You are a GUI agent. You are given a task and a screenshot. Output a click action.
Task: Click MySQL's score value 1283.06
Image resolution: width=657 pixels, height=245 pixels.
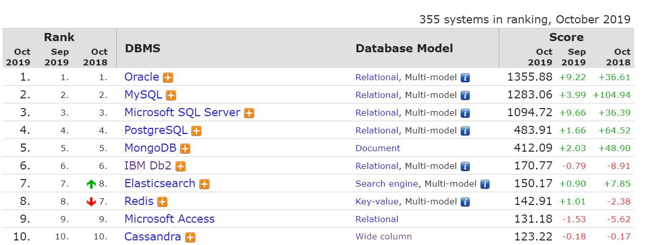coord(530,95)
